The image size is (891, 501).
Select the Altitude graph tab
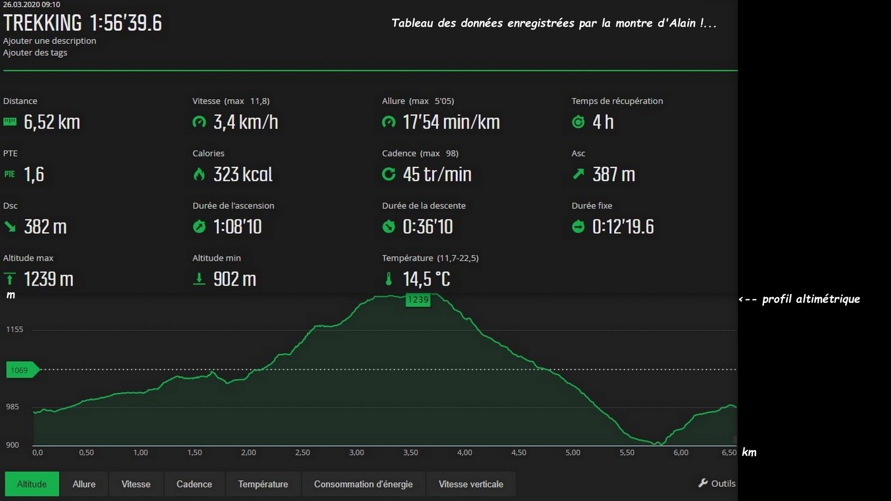tap(32, 484)
